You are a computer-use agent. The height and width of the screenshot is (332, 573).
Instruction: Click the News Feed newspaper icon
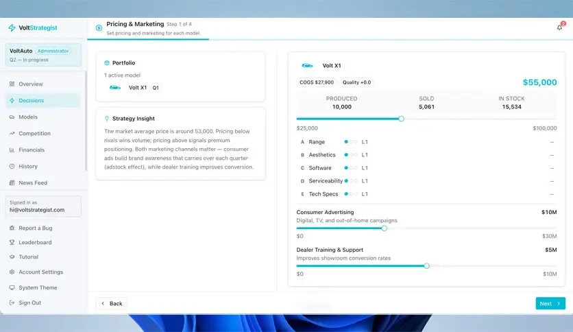[x=12, y=183]
